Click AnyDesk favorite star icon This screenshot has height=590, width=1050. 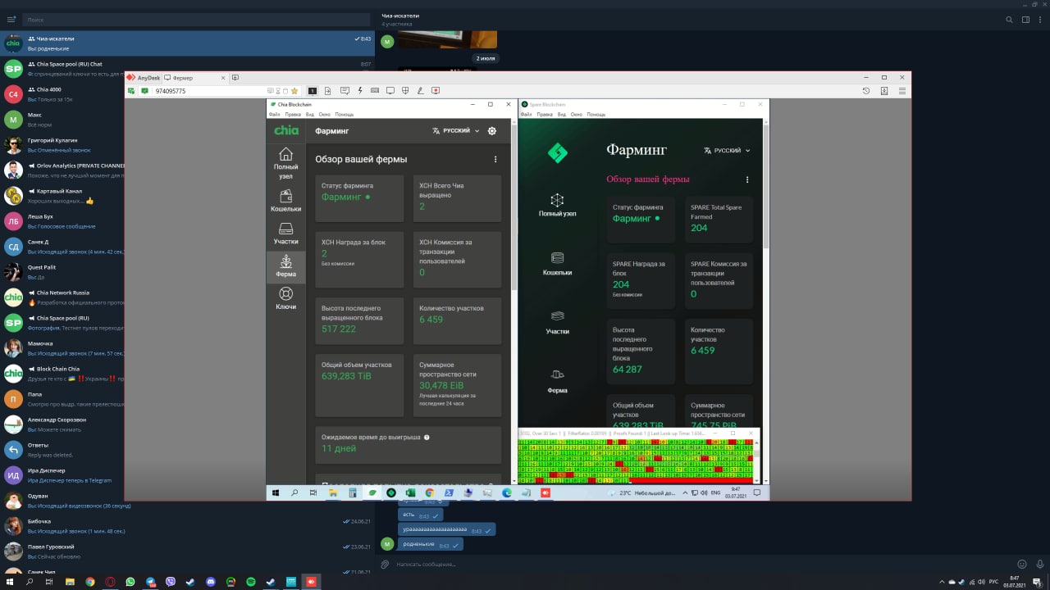pyautogui.click(x=294, y=90)
